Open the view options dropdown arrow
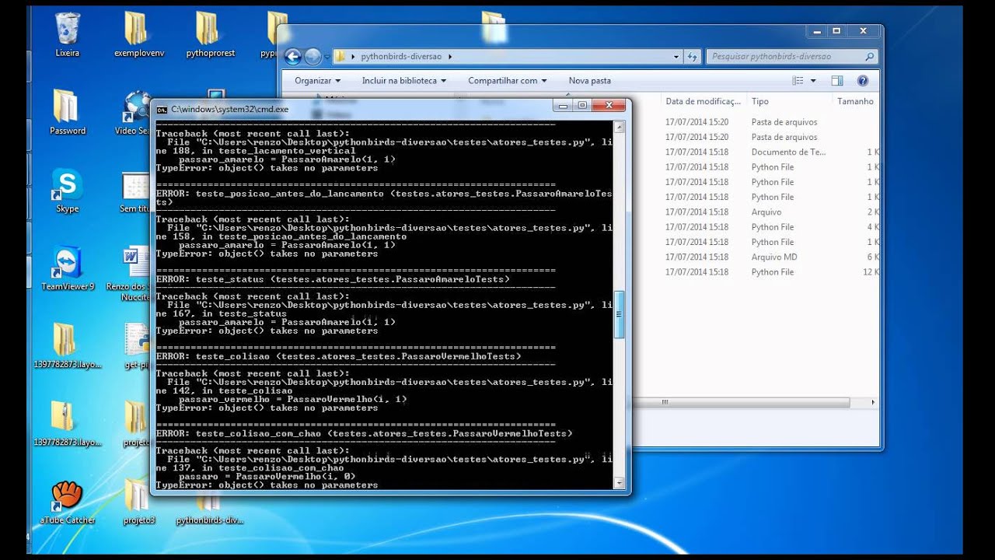The width and height of the screenshot is (995, 560). click(x=813, y=80)
